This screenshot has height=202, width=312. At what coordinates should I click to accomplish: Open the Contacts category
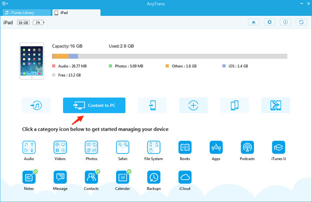click(x=91, y=178)
